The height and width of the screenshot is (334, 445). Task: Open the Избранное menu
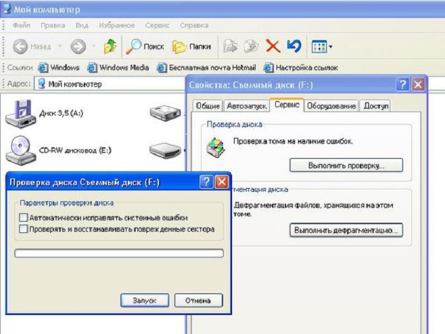[x=116, y=25]
